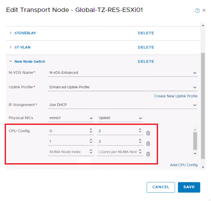Delete the second CPU Config row

coord(148,143)
